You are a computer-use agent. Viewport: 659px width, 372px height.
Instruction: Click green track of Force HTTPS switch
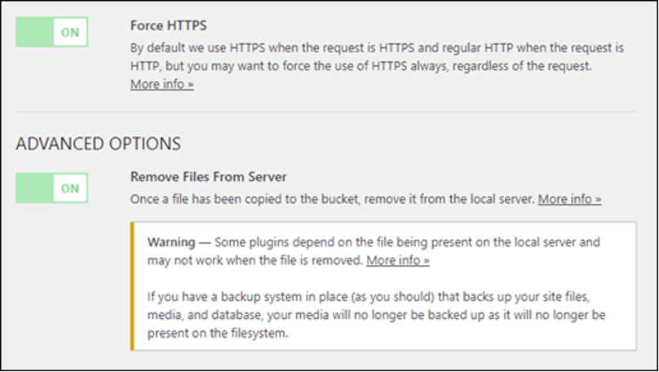34,32
